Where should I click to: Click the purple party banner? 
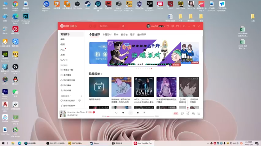tap(144, 53)
